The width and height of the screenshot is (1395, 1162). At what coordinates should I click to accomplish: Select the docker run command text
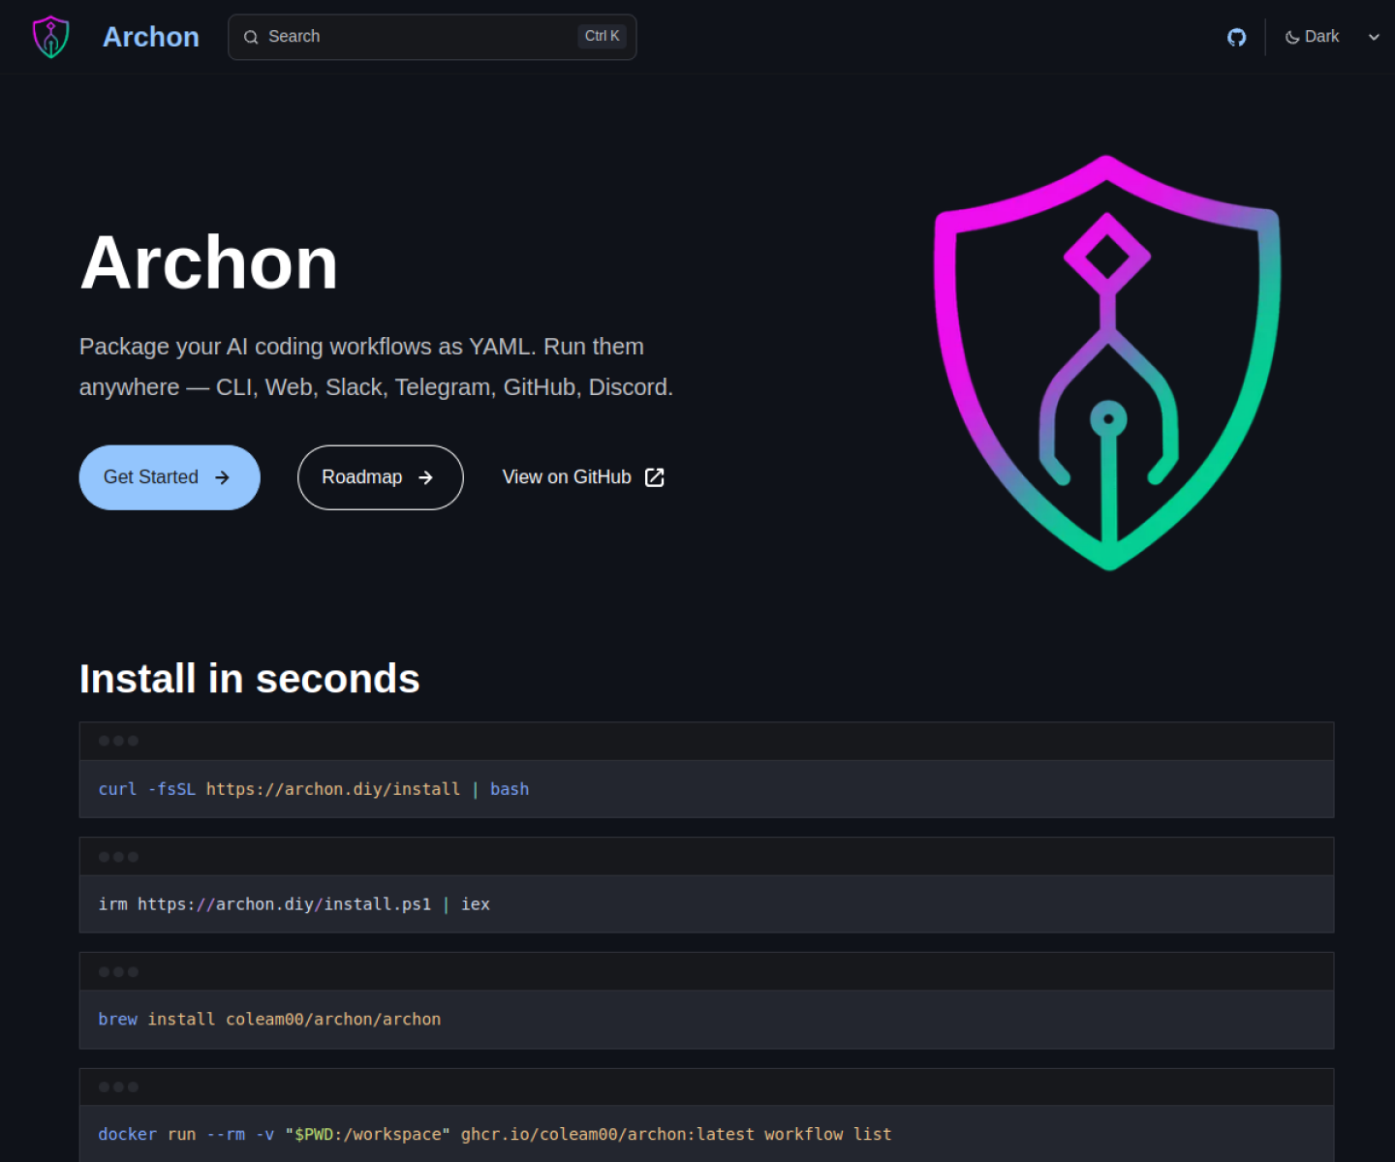point(495,1135)
